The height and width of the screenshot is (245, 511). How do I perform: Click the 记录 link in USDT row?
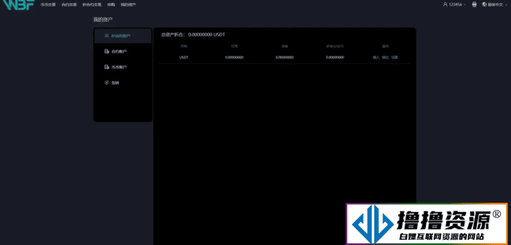395,58
